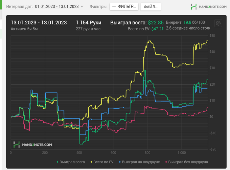Click the -$20 y-axis label
Image resolution: width=230 pixels, height=170 pixels.
pos(213,149)
